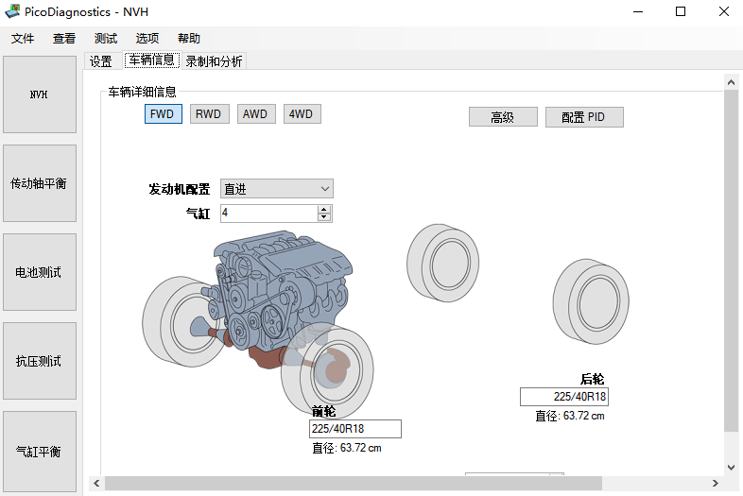This screenshot has height=496, width=743.
Task: Switch to the 设置 tab
Action: pos(101,61)
